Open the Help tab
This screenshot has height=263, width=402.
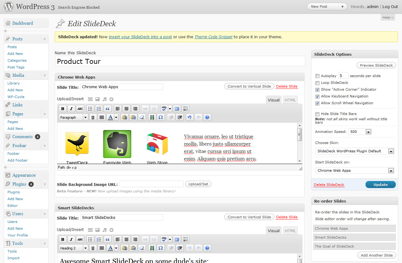click(388, 18)
